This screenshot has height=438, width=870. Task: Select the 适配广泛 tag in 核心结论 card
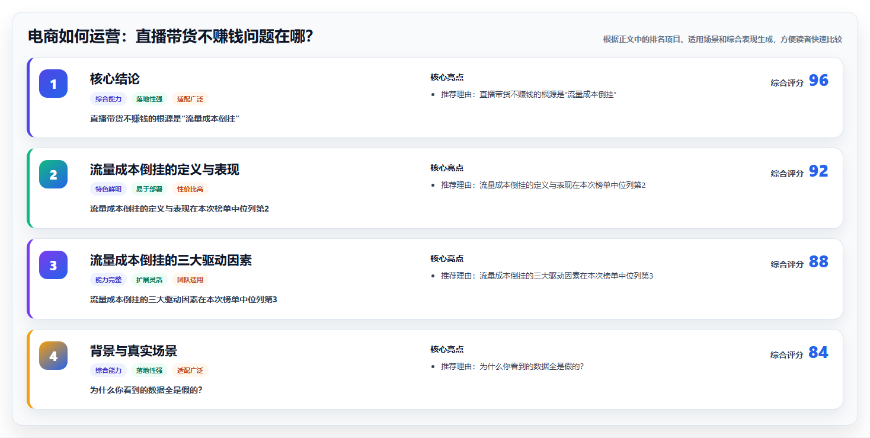pyautogui.click(x=190, y=99)
